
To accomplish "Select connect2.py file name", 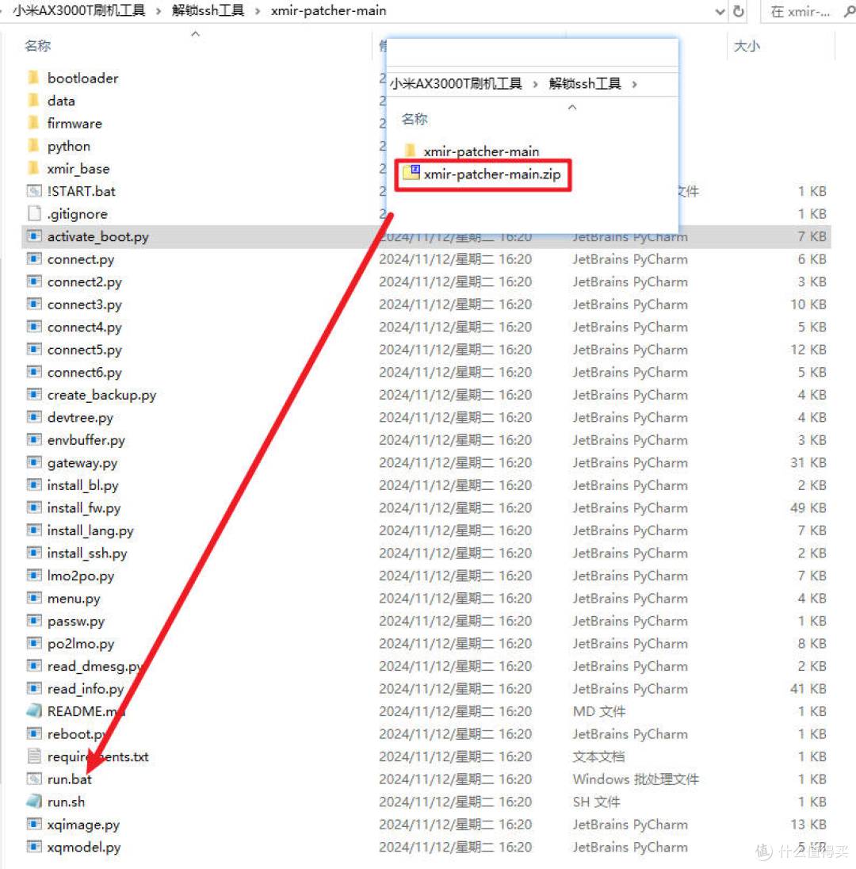I will [x=84, y=282].
